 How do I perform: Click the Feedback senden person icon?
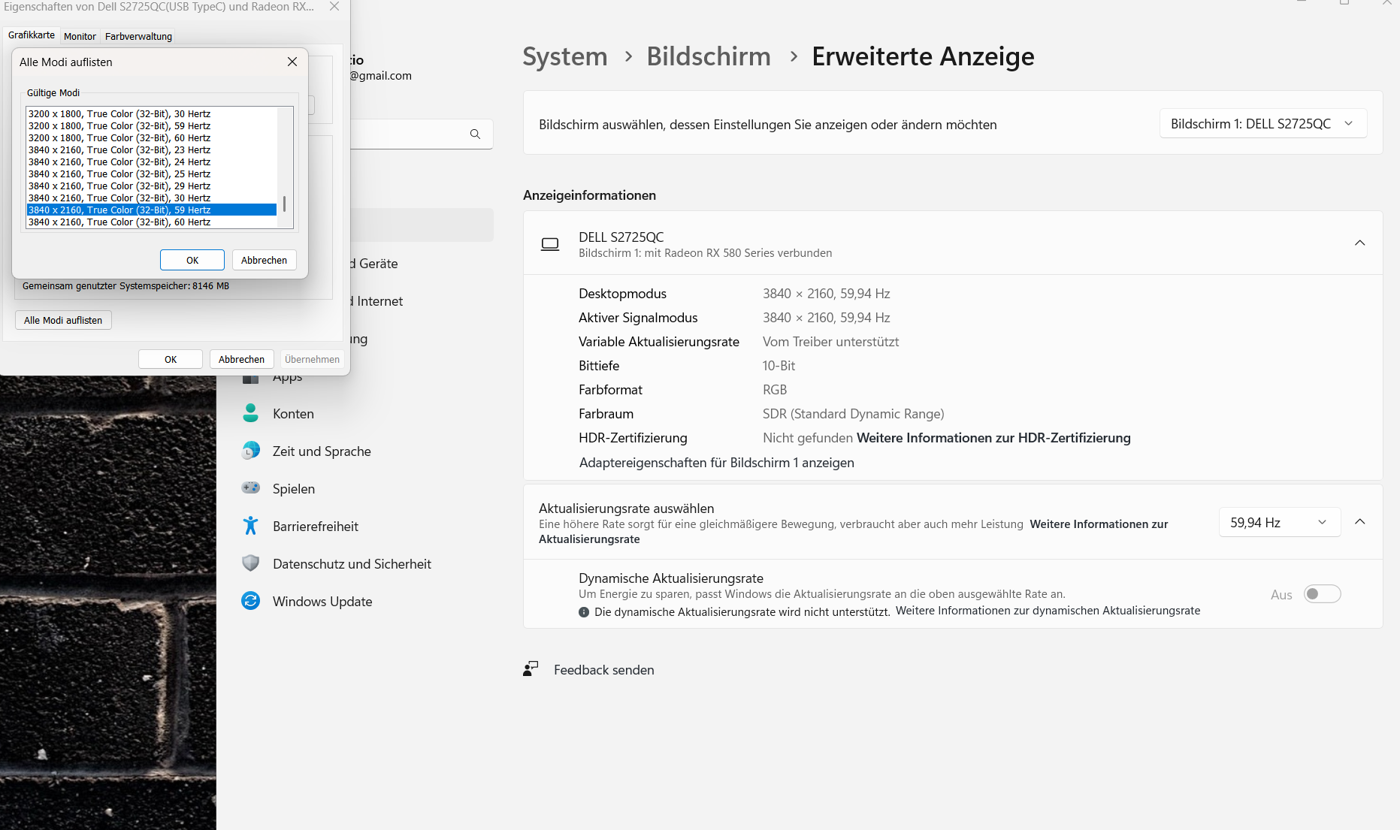(531, 669)
